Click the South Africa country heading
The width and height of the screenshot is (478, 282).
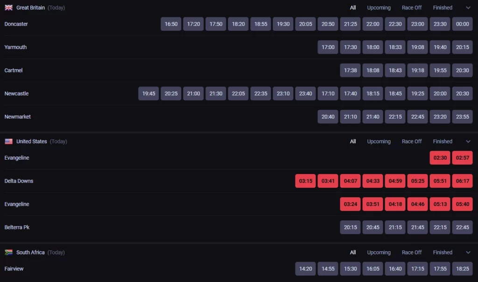[30, 253]
